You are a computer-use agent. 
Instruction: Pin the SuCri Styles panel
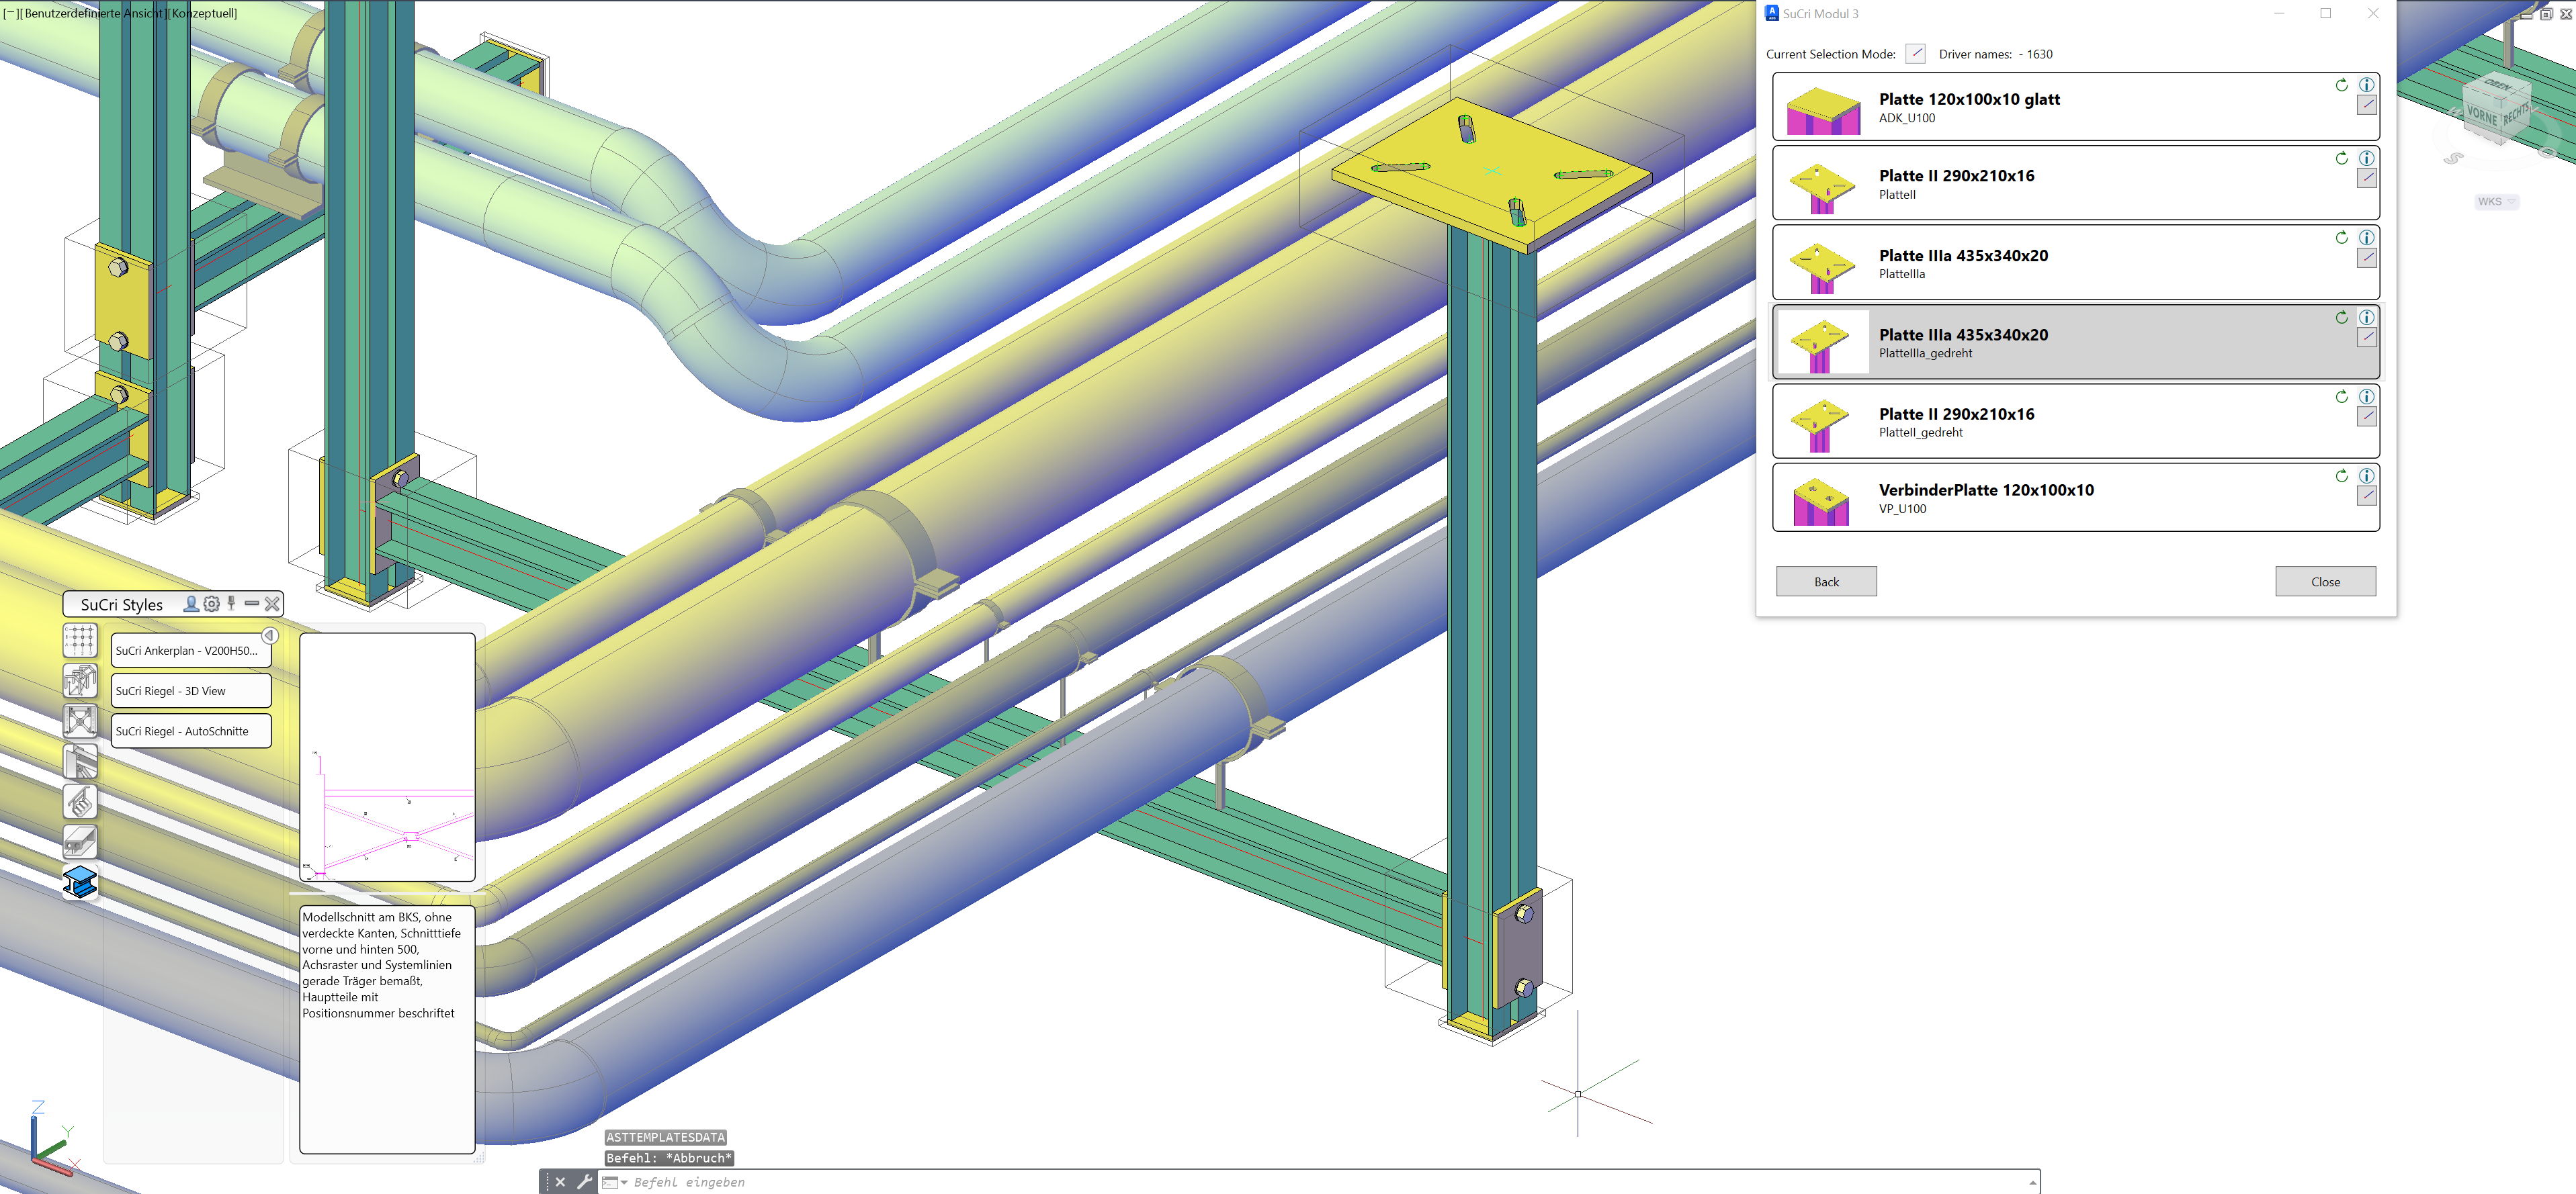click(x=231, y=604)
